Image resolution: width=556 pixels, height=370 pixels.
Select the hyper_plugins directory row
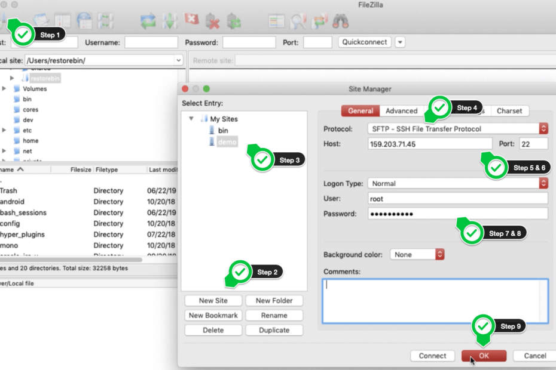click(88, 235)
